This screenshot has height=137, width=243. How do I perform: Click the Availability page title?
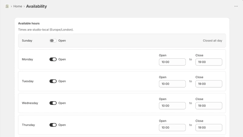coord(36,6)
